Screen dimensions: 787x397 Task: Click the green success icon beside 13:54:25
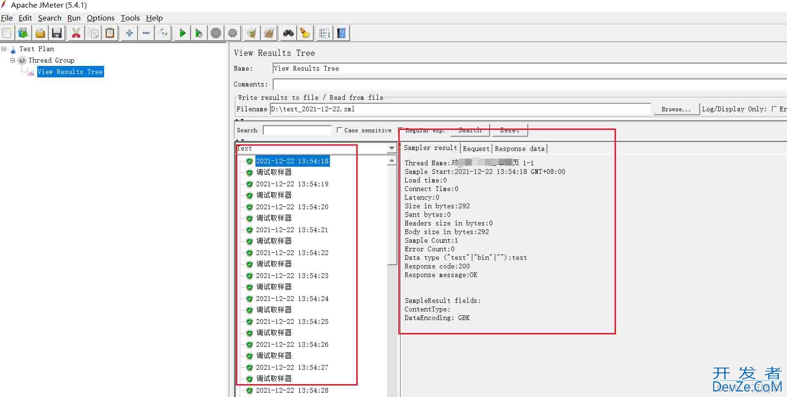click(x=249, y=322)
